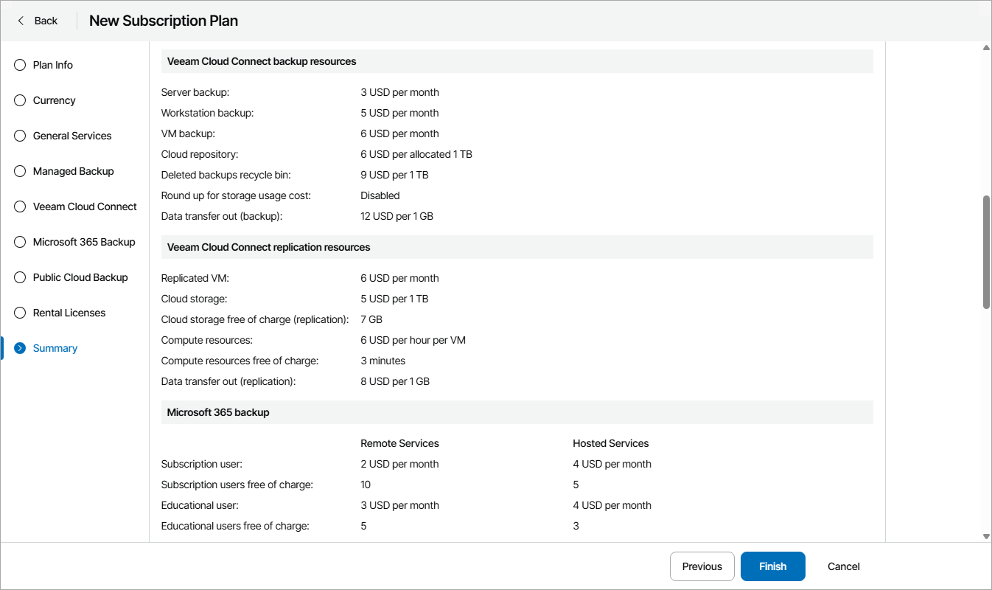Click the Plan Info step circle
The height and width of the screenshot is (590, 992).
coord(20,65)
